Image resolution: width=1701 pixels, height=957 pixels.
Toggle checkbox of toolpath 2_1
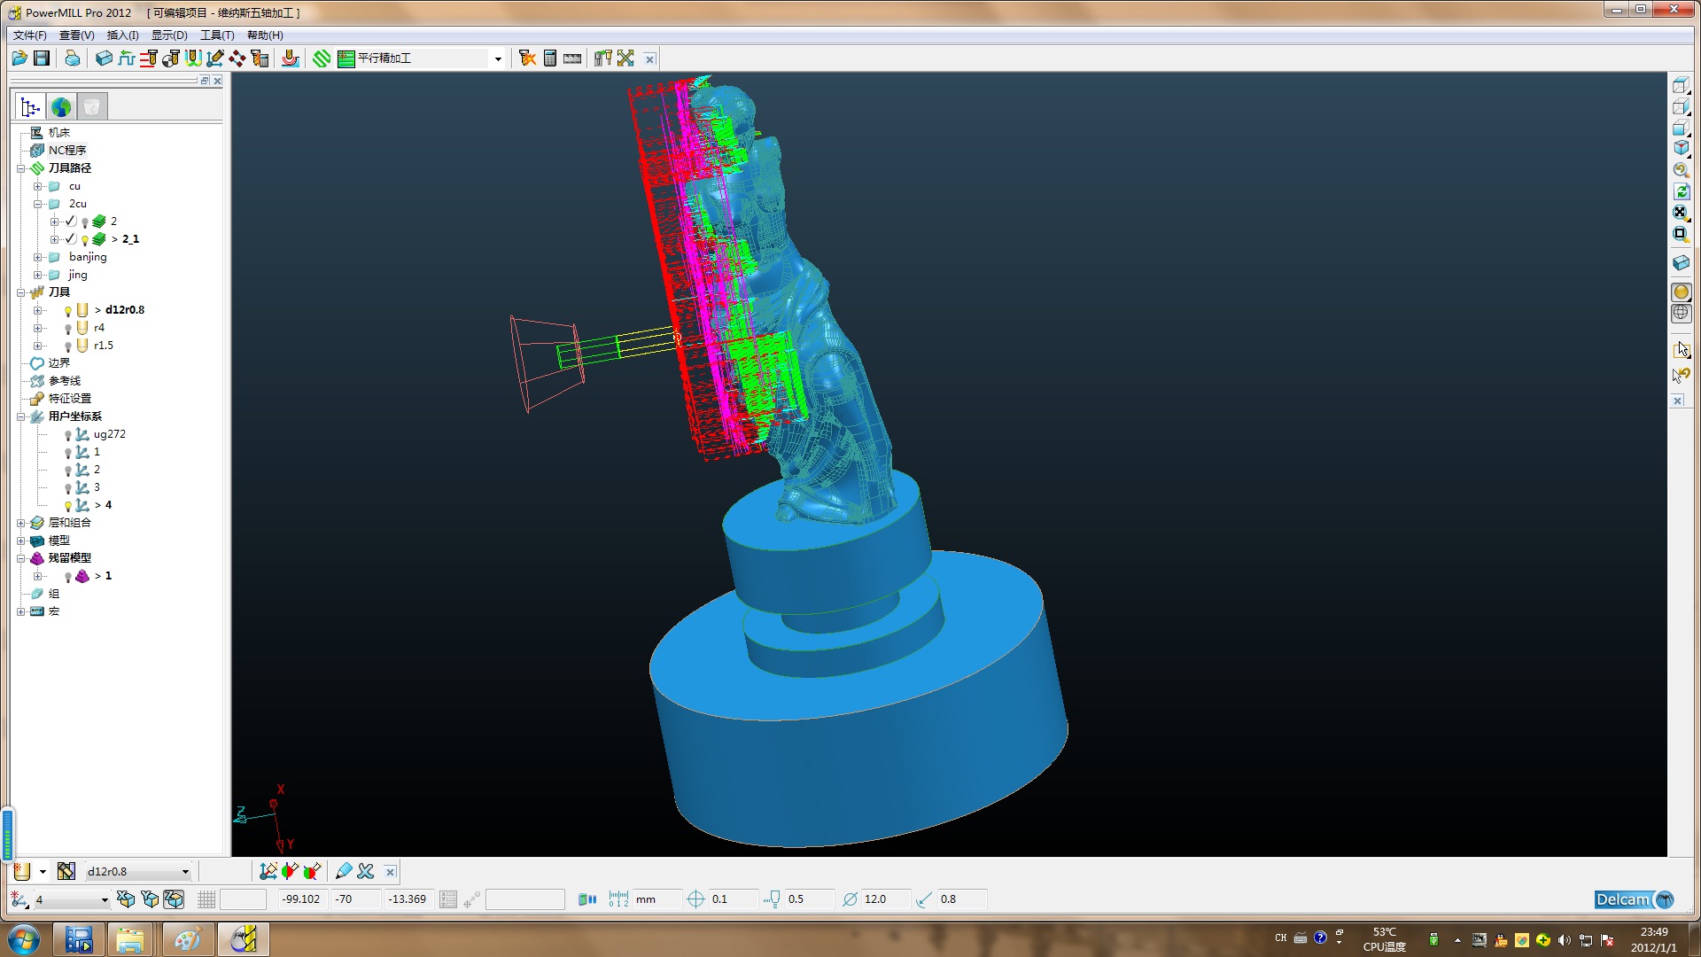click(71, 239)
